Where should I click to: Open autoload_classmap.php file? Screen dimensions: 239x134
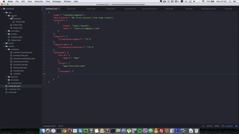pyautogui.click(x=23, y=52)
